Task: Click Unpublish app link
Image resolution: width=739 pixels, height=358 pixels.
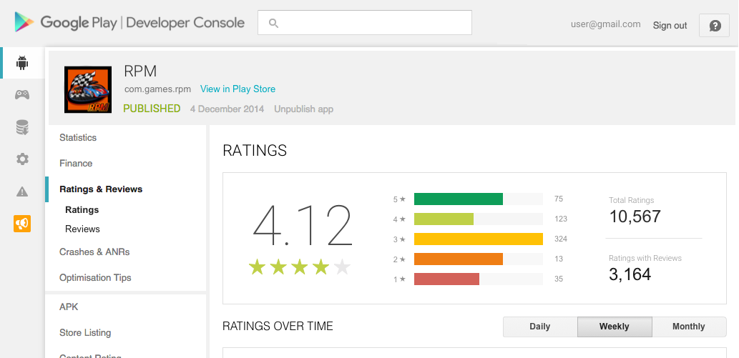Action: pos(303,109)
